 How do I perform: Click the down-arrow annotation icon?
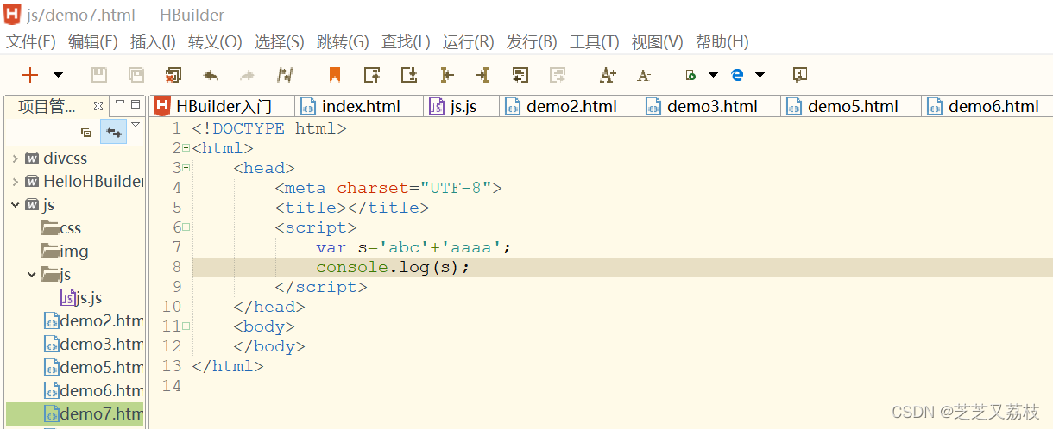409,75
